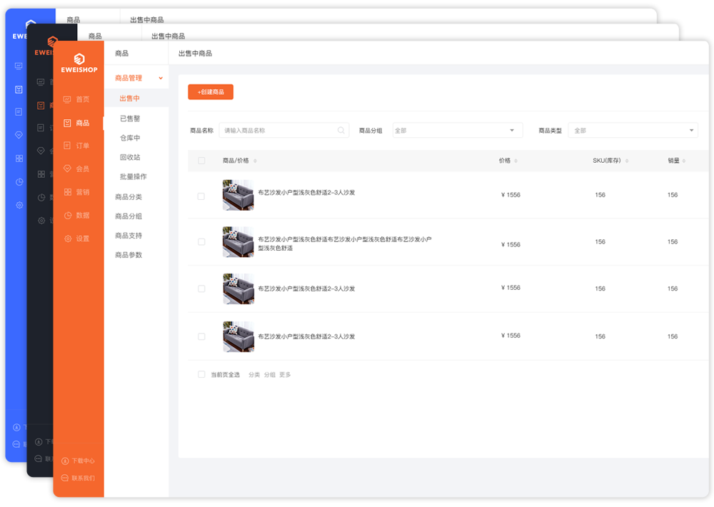The image size is (714, 507).
Task: Click the 下载中心 download icon in orange sidebar
Action: point(65,461)
